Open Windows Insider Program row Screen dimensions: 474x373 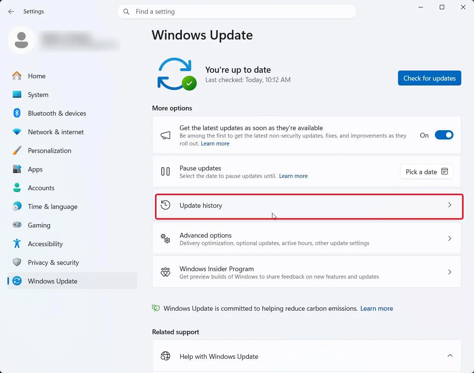(307, 272)
